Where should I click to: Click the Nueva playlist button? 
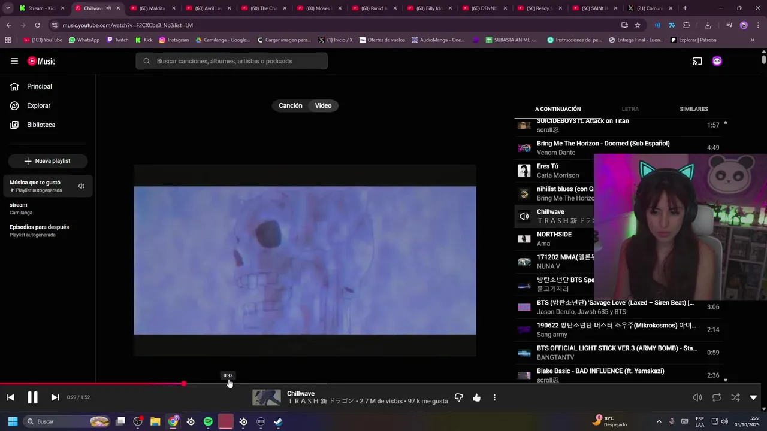[48, 161]
